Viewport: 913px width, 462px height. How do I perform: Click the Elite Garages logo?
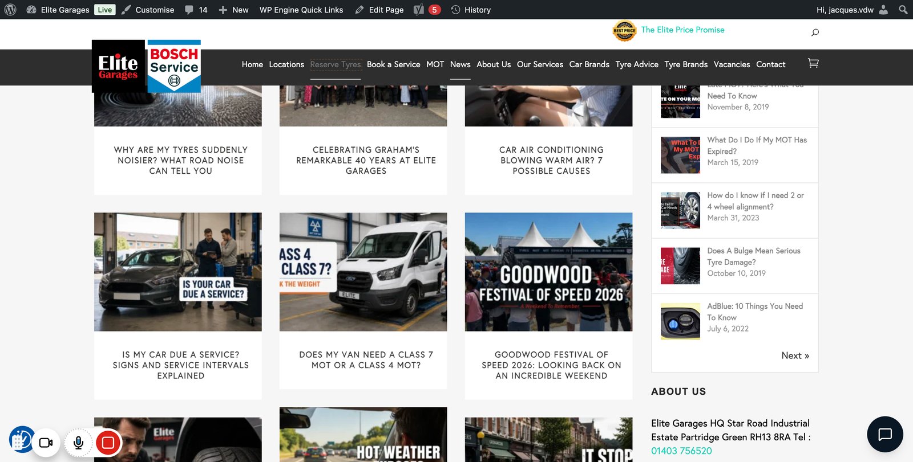pos(118,66)
